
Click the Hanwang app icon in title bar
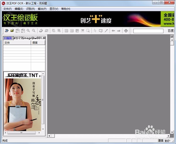tap(3, 3)
